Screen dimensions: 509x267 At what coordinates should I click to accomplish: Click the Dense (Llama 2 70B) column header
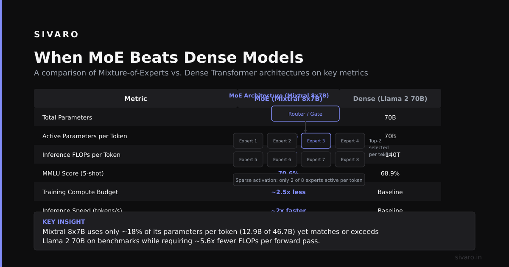[390, 98]
